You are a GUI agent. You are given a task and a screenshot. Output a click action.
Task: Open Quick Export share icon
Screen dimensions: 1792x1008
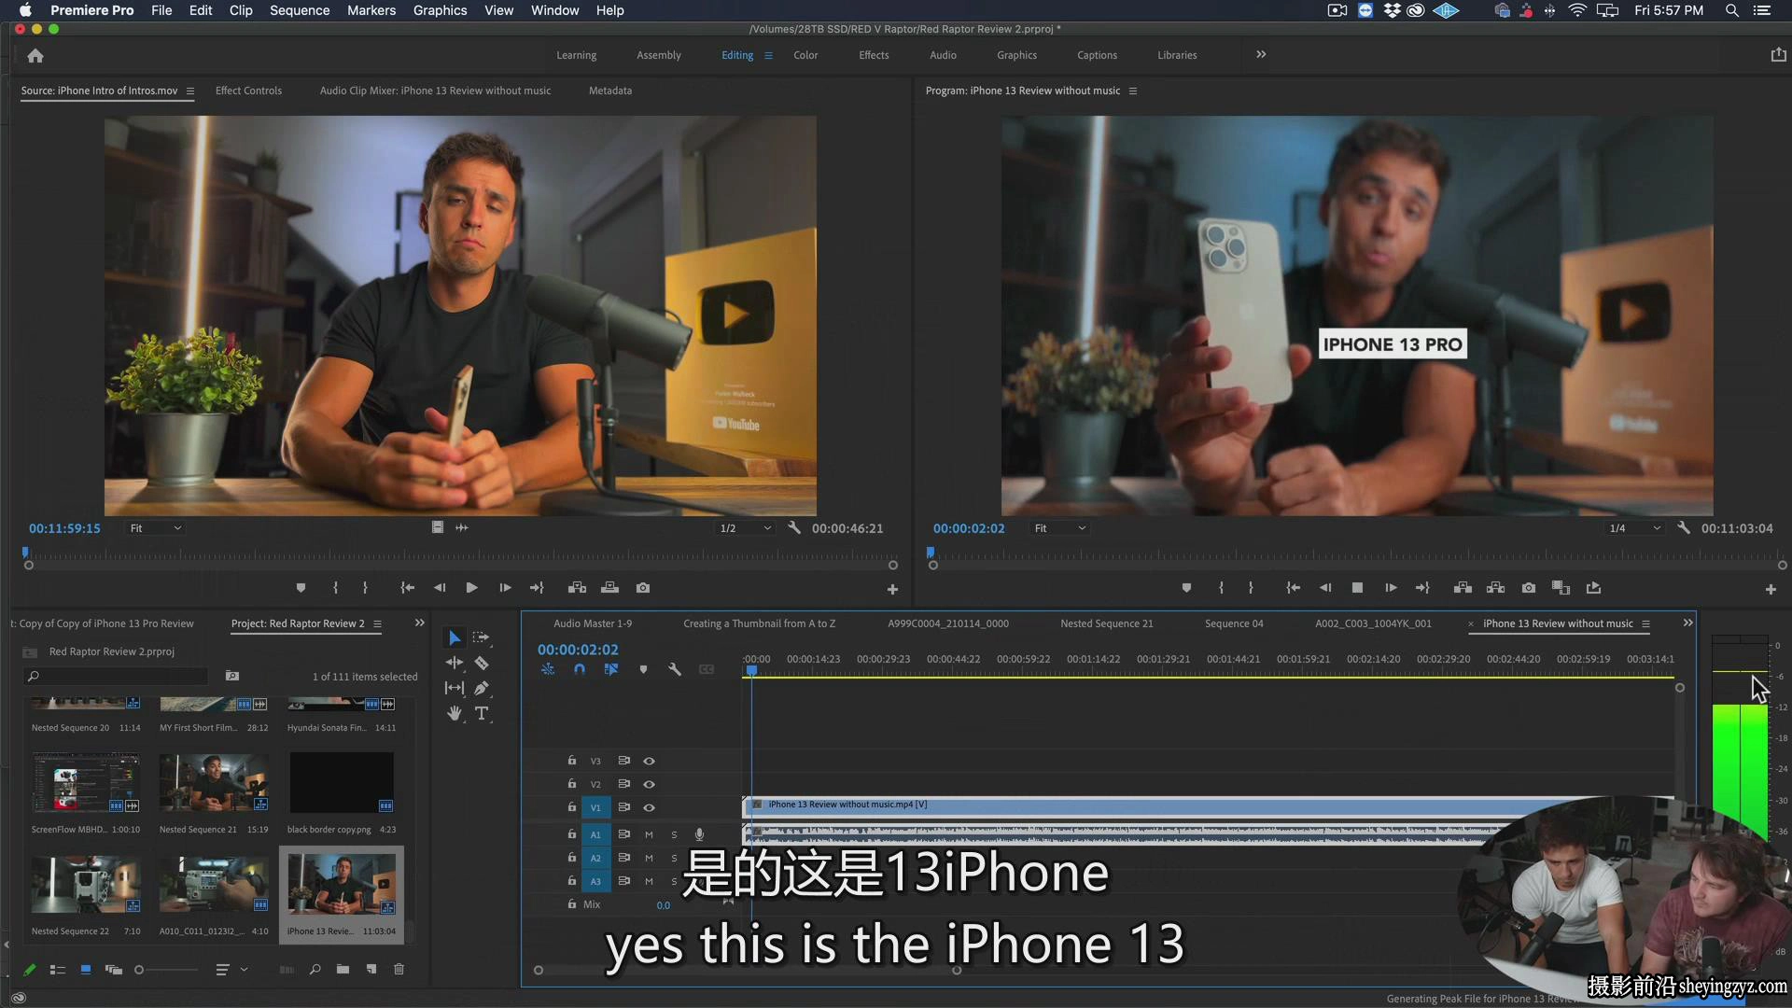coord(1778,55)
